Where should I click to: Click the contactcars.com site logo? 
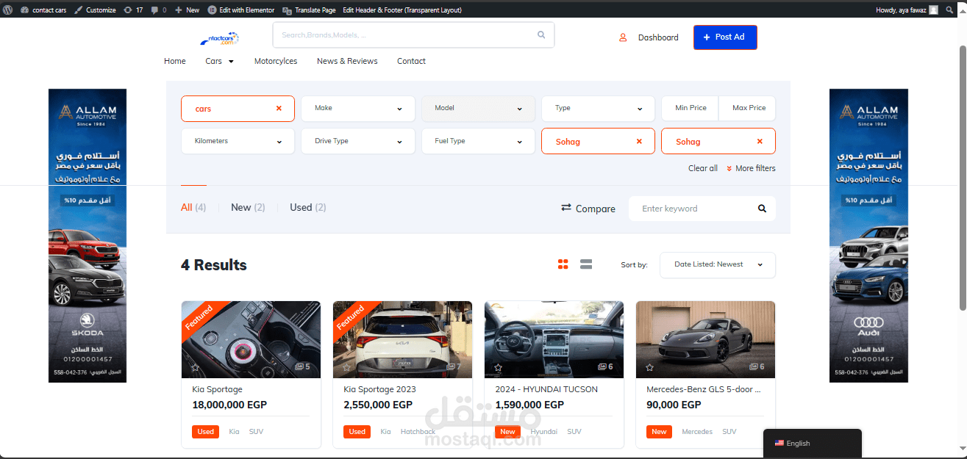coord(220,37)
